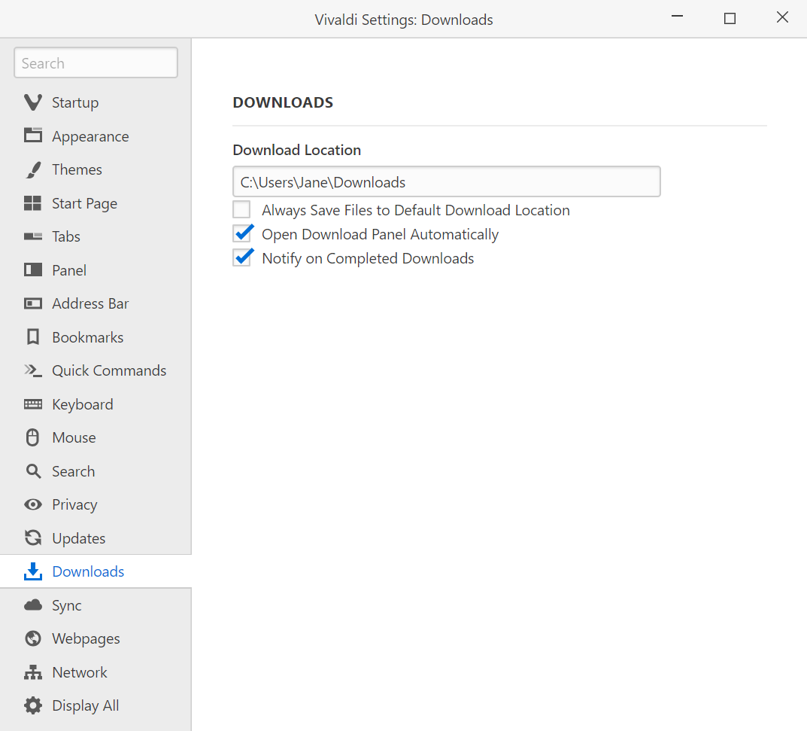Disable Notify on Completed Downloads checkbox

coord(241,258)
